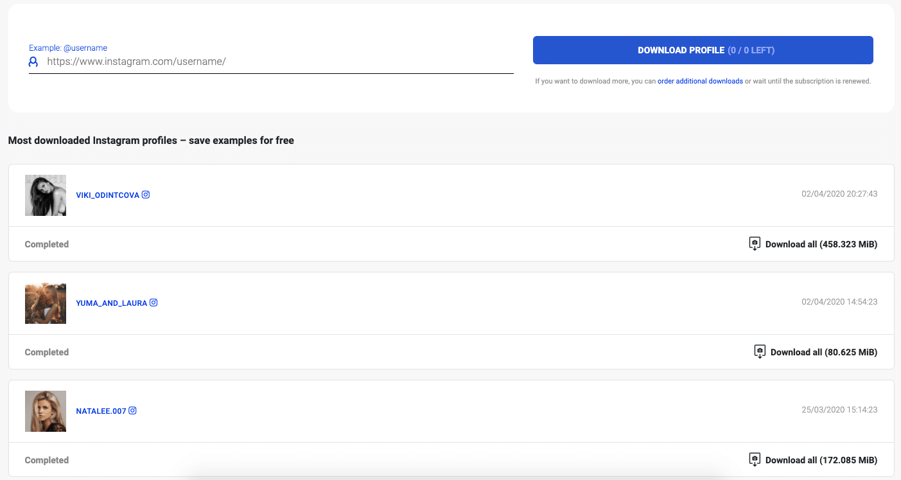Follow the order additional downloads link
Screen dimensions: 901x480
pos(700,82)
